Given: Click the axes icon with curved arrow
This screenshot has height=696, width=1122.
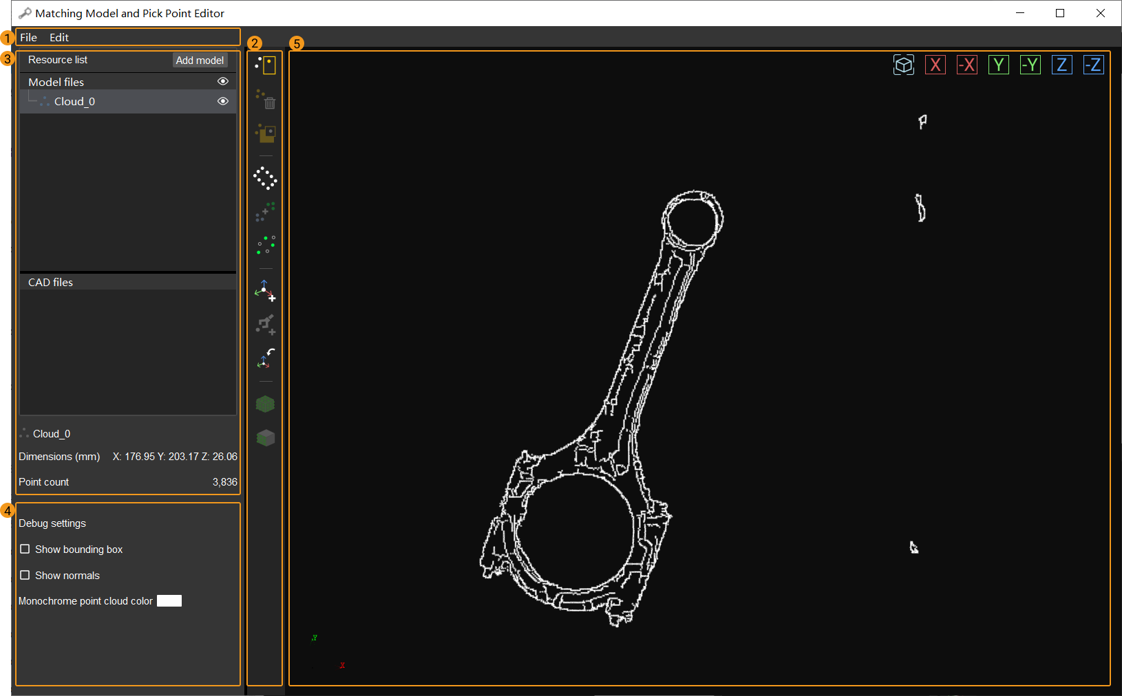Looking at the screenshot, I should pyautogui.click(x=265, y=358).
